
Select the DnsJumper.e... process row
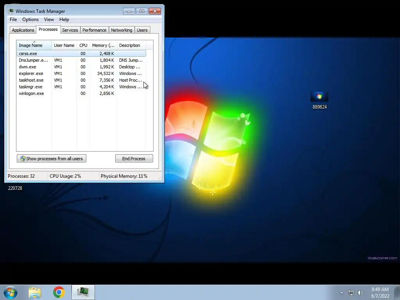click(81, 60)
